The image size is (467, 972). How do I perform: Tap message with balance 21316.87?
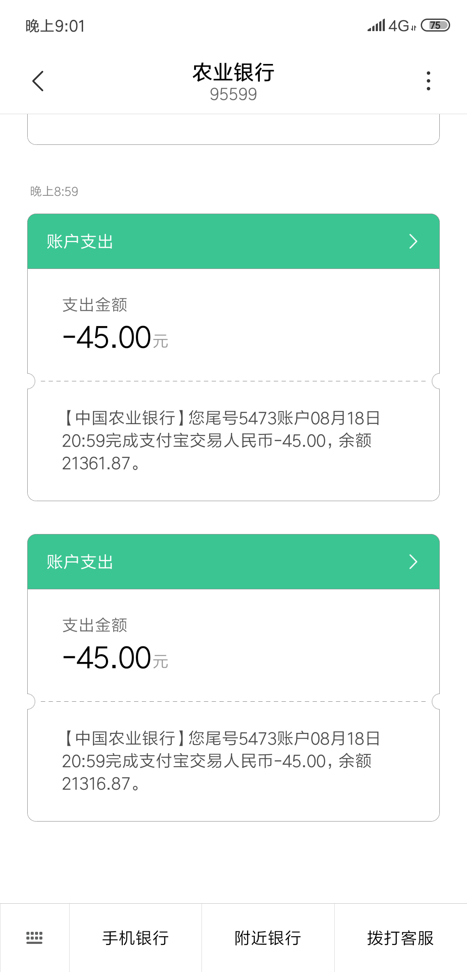coord(221,761)
